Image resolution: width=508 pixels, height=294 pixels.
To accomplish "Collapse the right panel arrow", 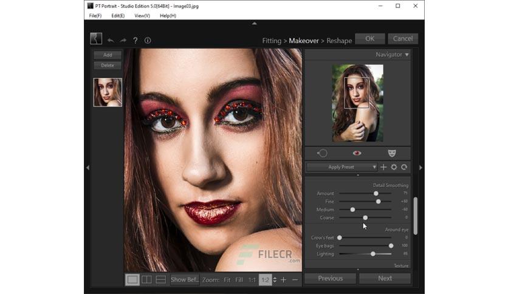I will (421, 168).
